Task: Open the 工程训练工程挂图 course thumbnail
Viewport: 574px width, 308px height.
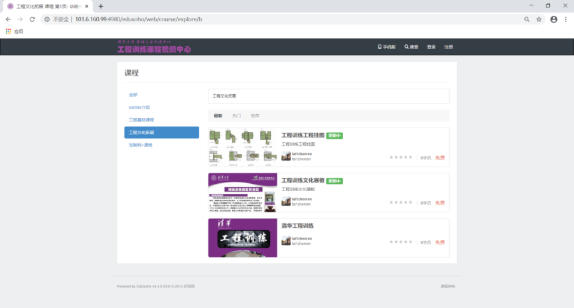Action: 242,147
